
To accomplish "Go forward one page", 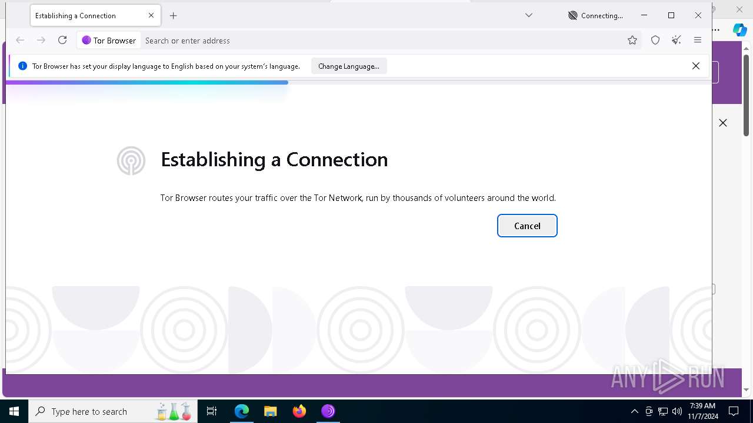I will click(41, 41).
